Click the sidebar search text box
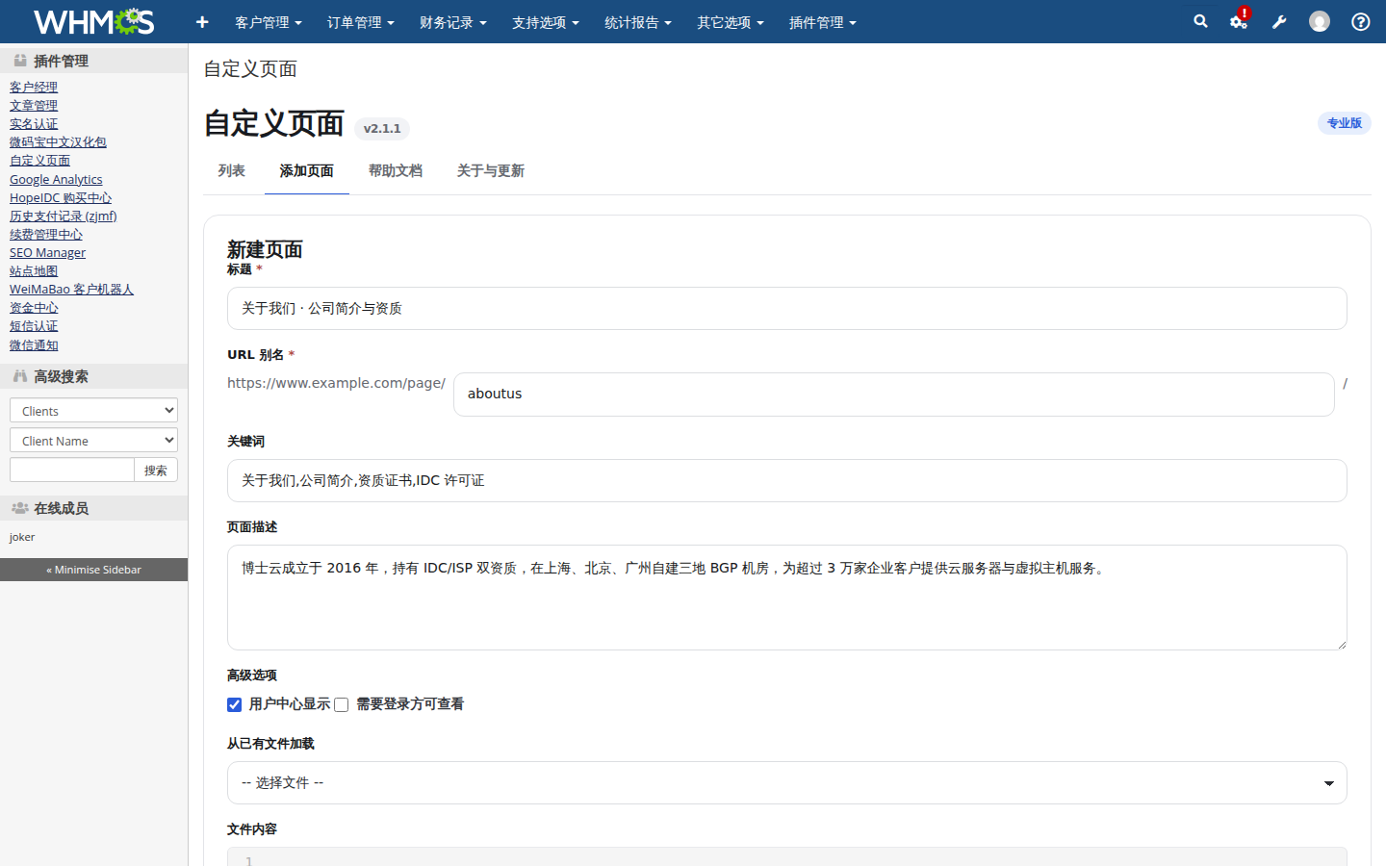The height and width of the screenshot is (866, 1386). [72, 470]
